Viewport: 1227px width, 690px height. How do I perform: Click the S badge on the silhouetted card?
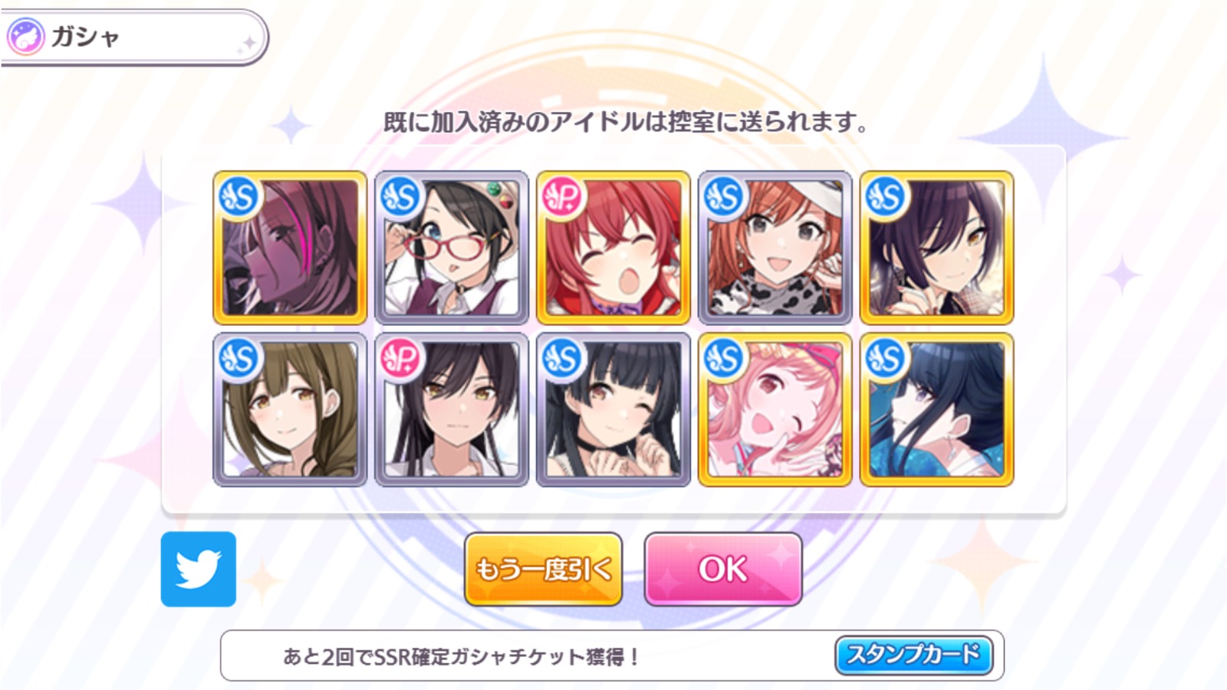point(239,197)
